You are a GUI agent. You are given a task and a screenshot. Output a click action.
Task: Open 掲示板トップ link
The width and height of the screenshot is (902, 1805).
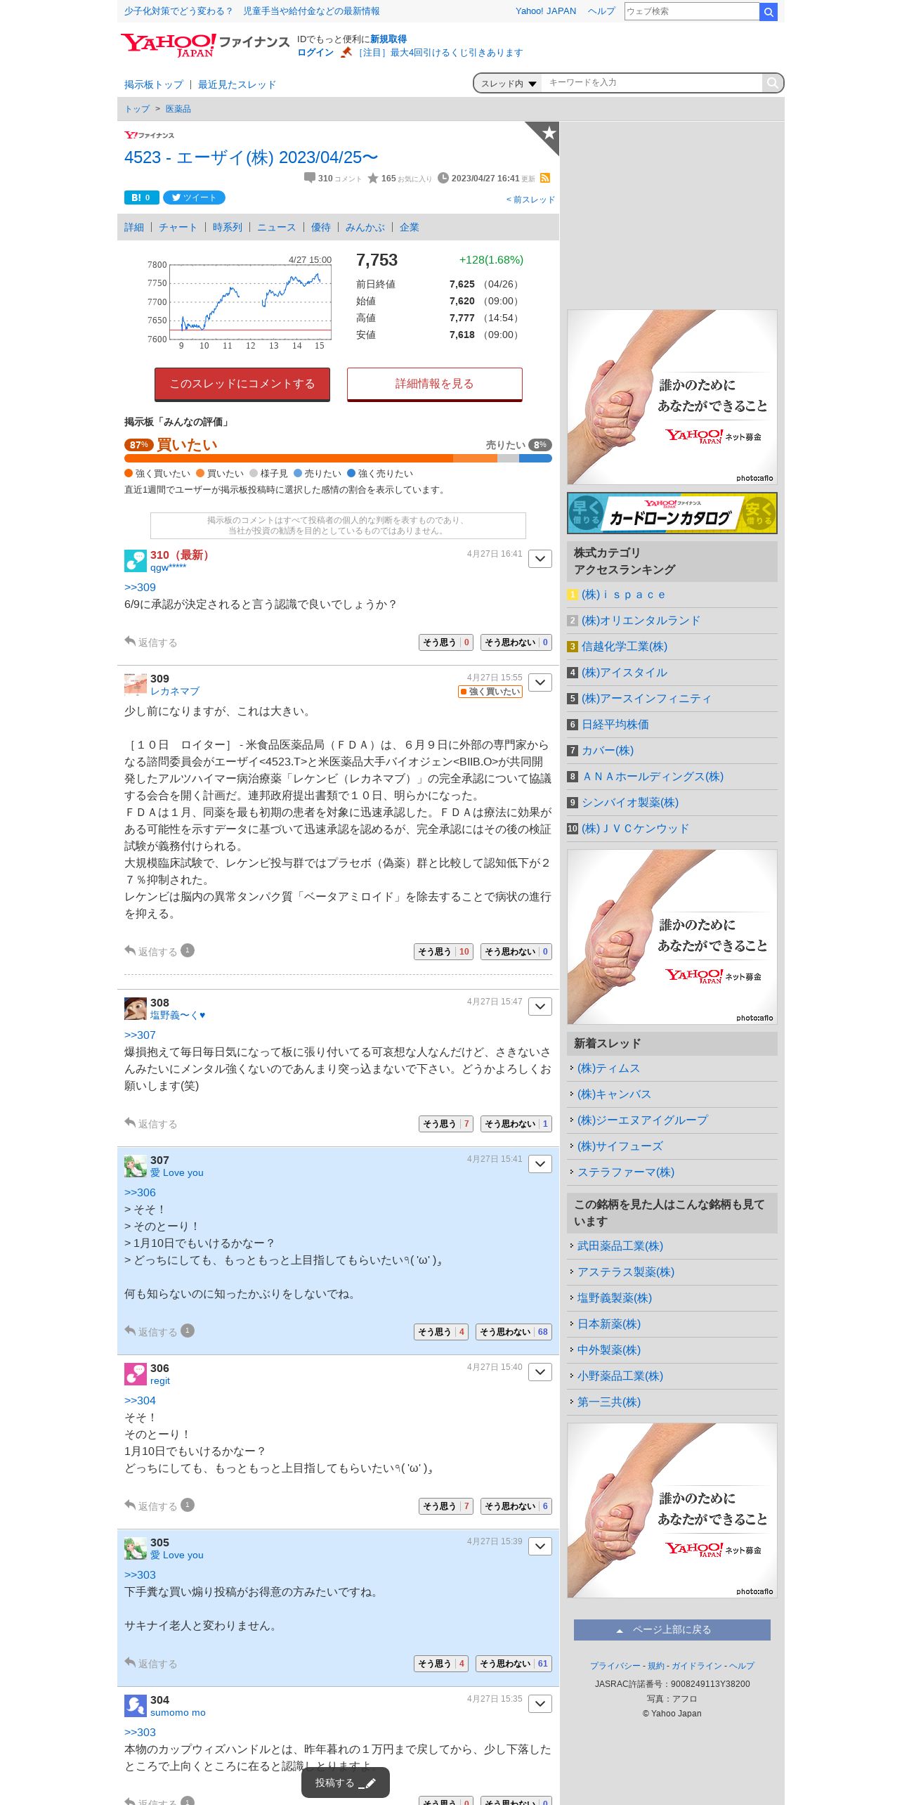coord(153,84)
